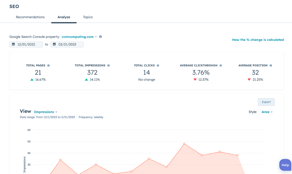Viewport: 292px width, 174px height.
Task: Click calendar icon in start date field
Action: pyautogui.click(x=14, y=44)
